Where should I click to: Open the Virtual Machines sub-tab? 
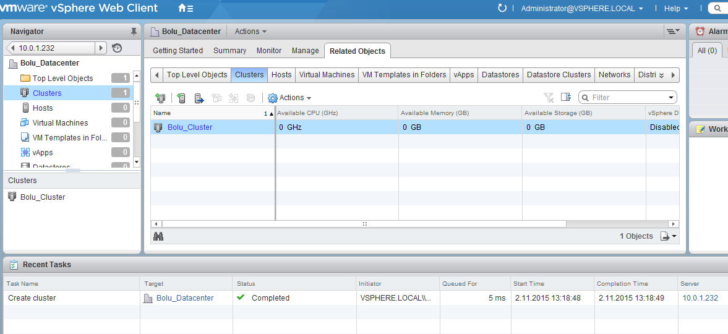tap(327, 75)
